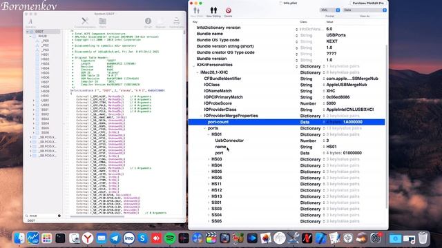Viewport: 442px width, 248px height.
Task: Expand the HS03 port entry
Action: (209, 159)
